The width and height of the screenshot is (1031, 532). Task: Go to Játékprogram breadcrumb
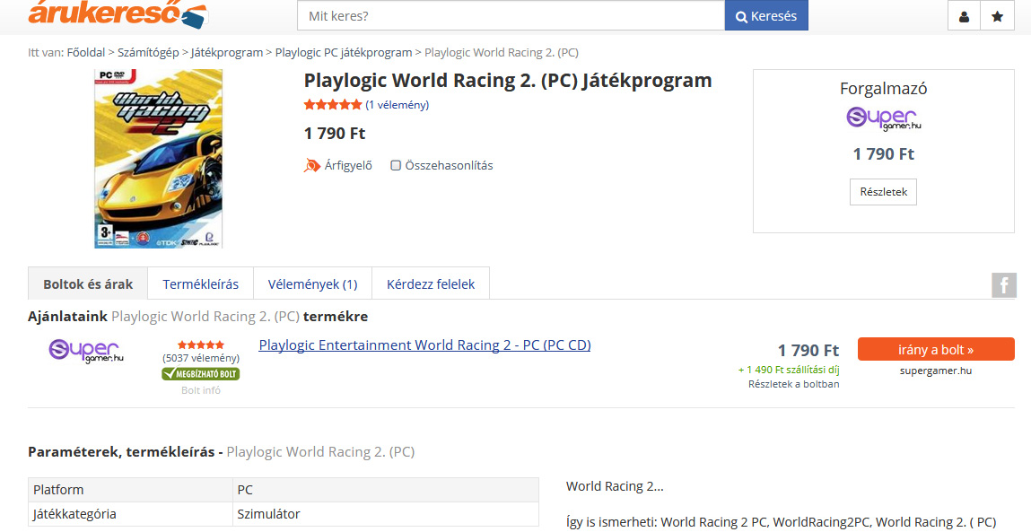click(227, 53)
